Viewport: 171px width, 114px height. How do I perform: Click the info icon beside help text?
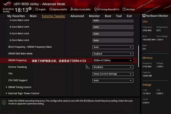[x=4, y=102]
